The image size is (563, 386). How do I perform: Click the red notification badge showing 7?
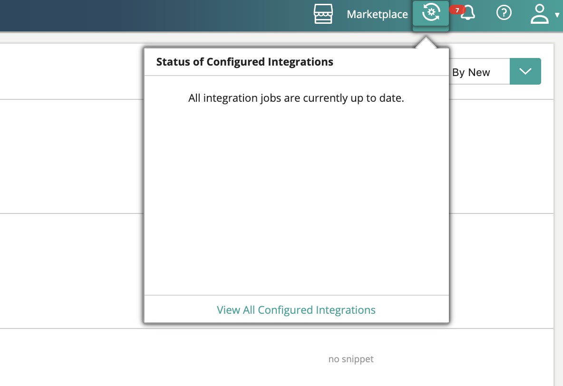pyautogui.click(x=457, y=10)
